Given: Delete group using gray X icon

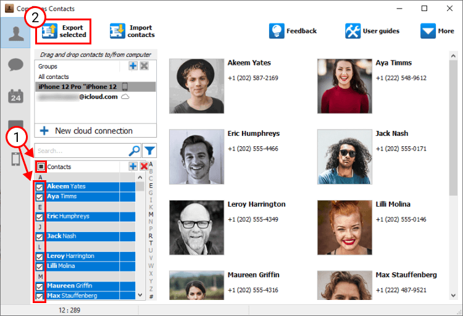Looking at the screenshot, I should coord(144,66).
